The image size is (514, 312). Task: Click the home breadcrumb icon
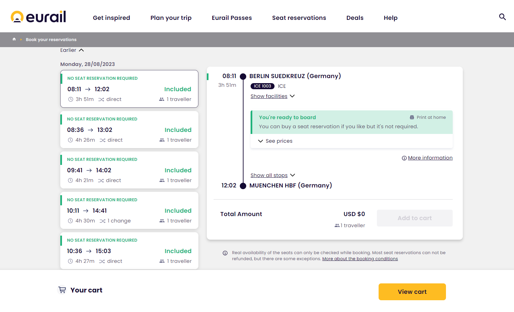pyautogui.click(x=14, y=39)
